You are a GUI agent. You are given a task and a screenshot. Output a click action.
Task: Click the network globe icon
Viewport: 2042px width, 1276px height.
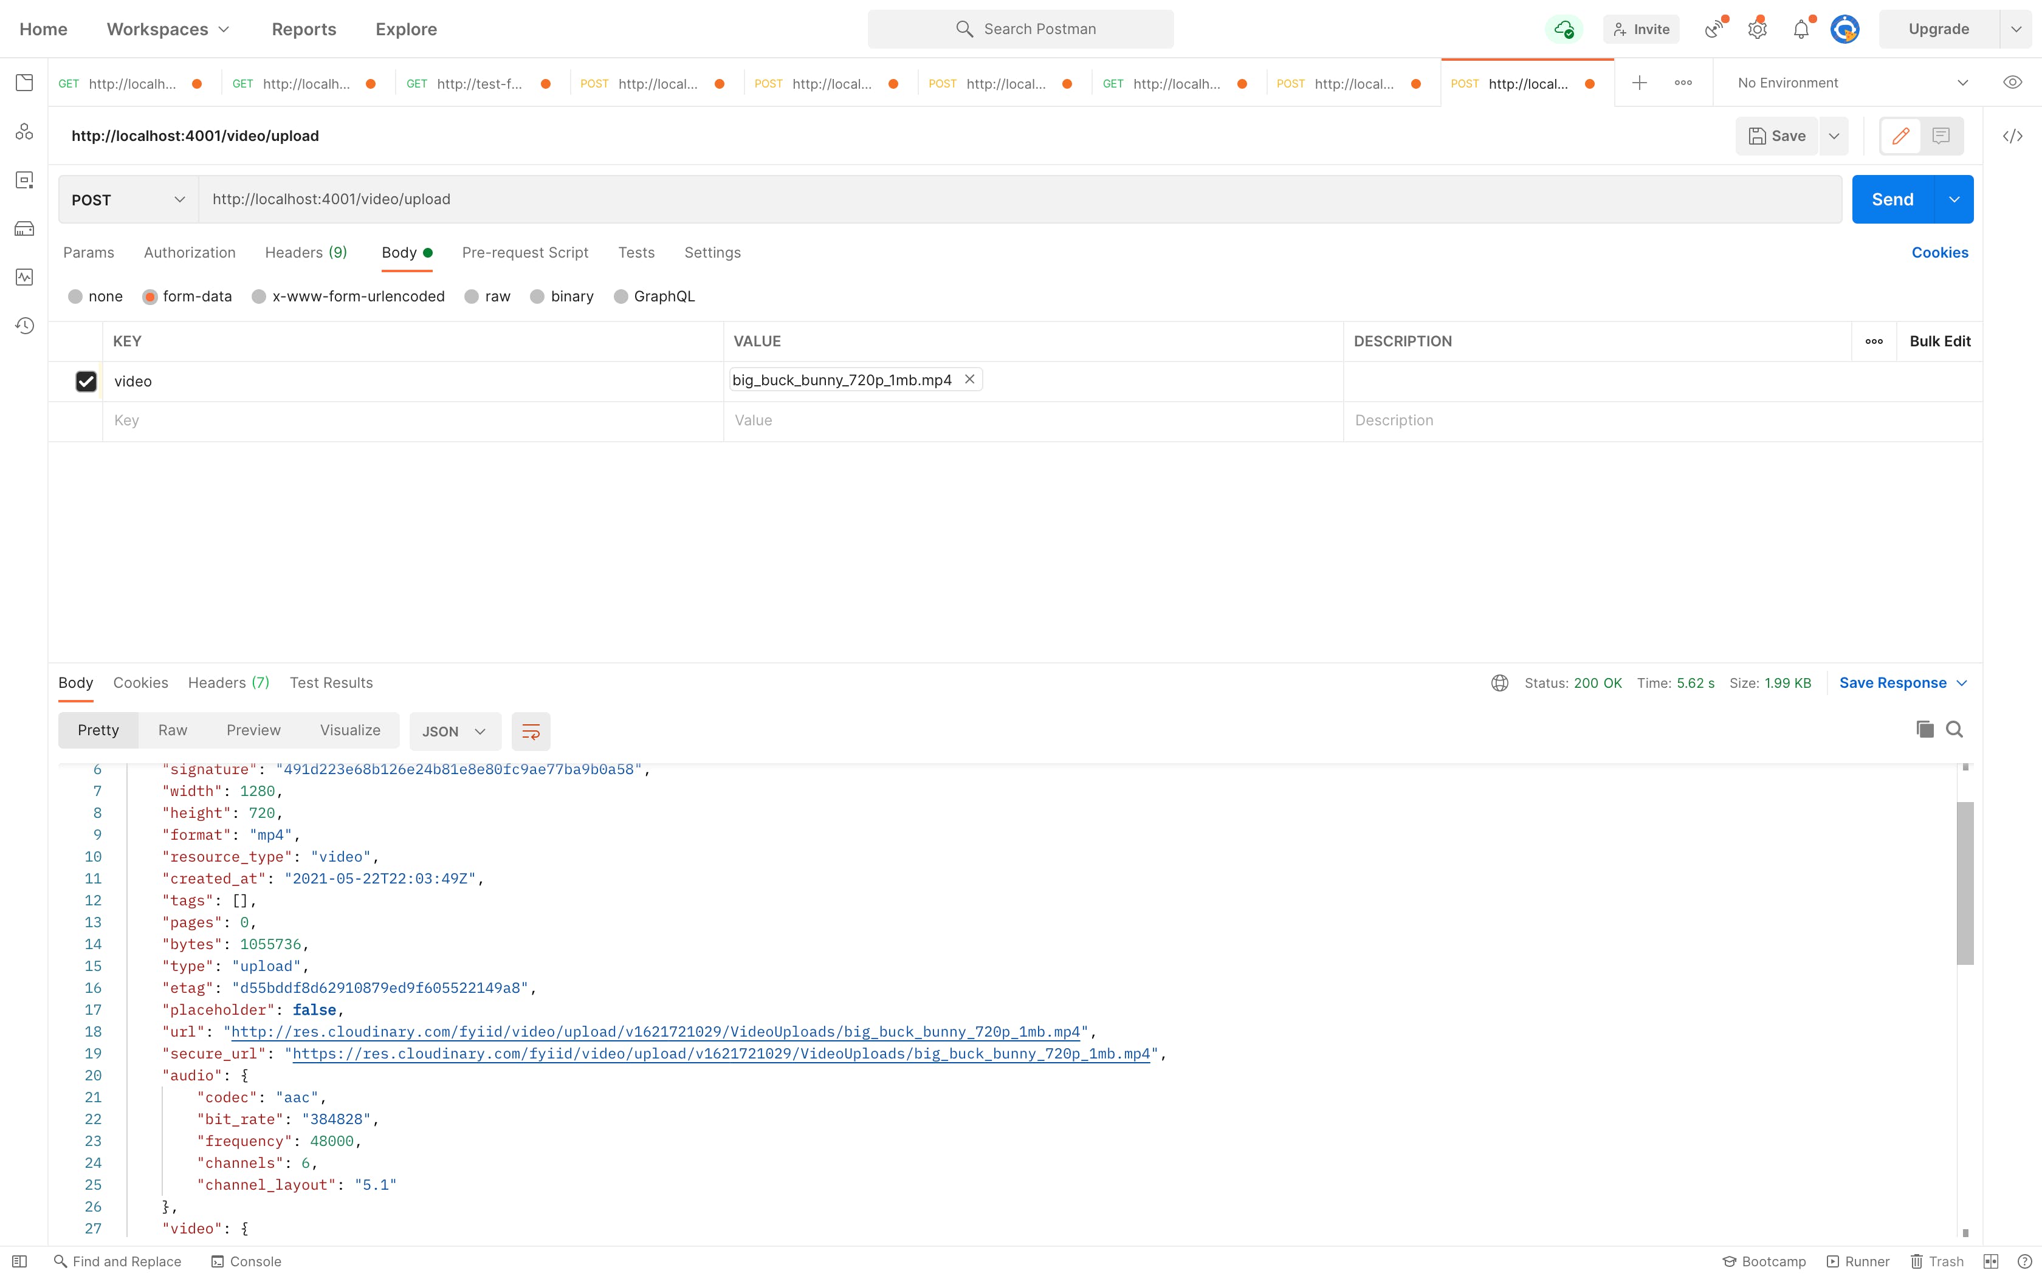[1499, 683]
